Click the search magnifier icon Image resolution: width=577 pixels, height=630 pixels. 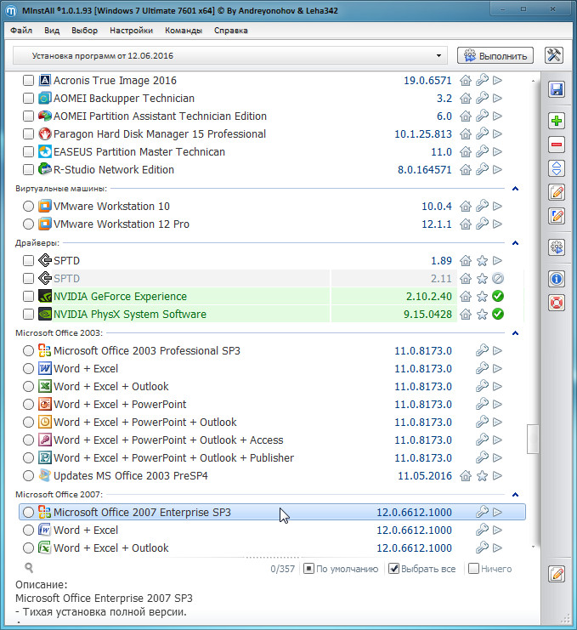tap(29, 567)
